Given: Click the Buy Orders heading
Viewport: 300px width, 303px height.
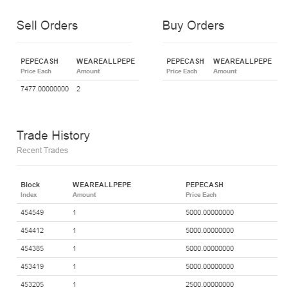Looking at the screenshot, I should click(x=193, y=26).
